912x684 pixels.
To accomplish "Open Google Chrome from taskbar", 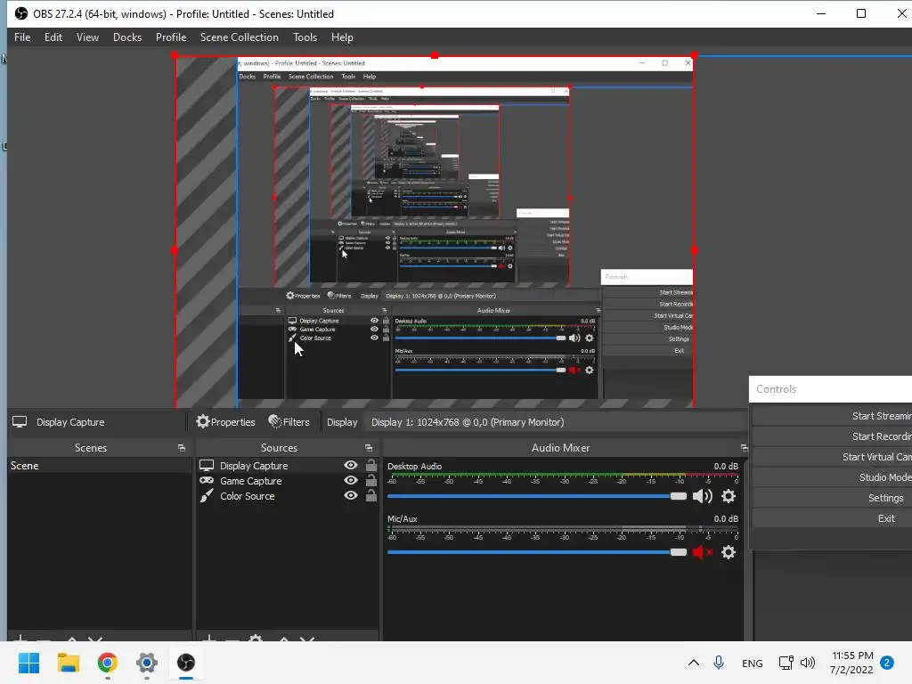I will click(108, 663).
